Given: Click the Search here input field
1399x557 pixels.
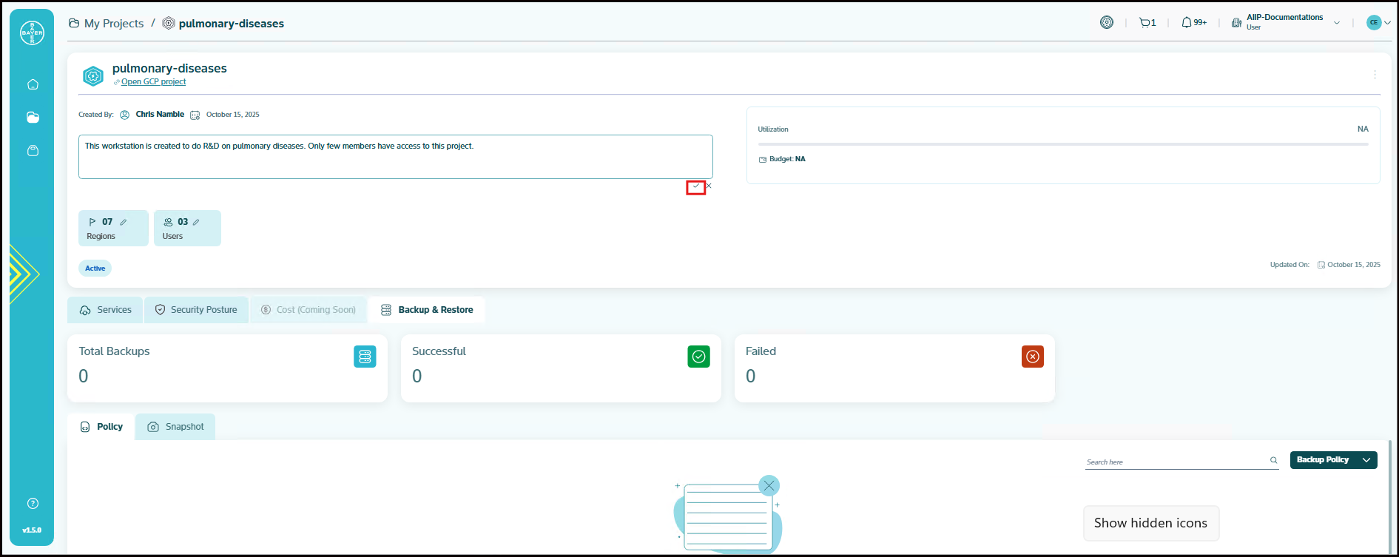Looking at the screenshot, I should [1175, 462].
